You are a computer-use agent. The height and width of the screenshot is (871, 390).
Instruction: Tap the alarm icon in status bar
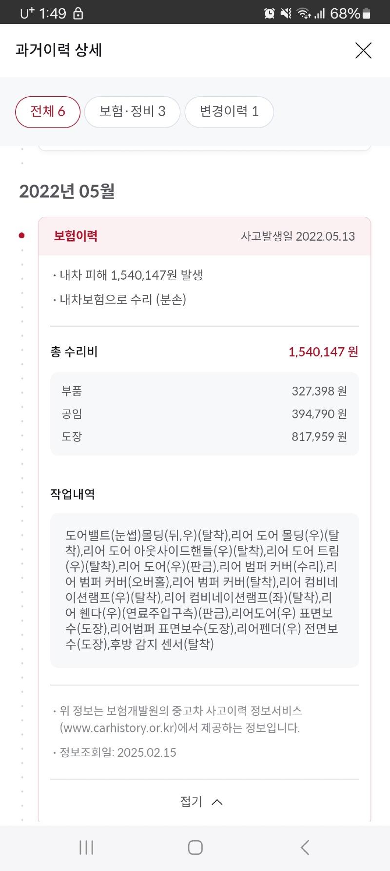click(270, 14)
